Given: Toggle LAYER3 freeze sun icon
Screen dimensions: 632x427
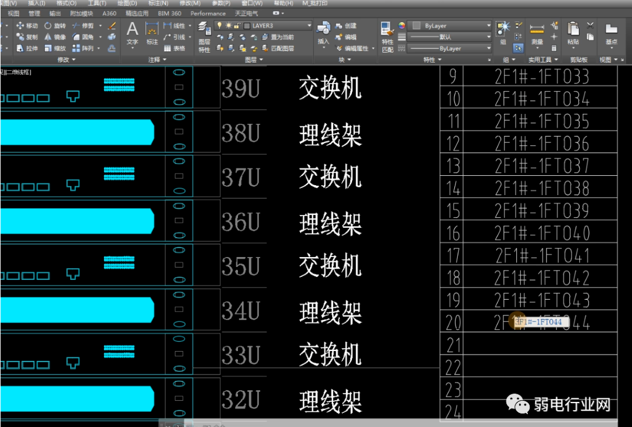Looking at the screenshot, I should [228, 26].
